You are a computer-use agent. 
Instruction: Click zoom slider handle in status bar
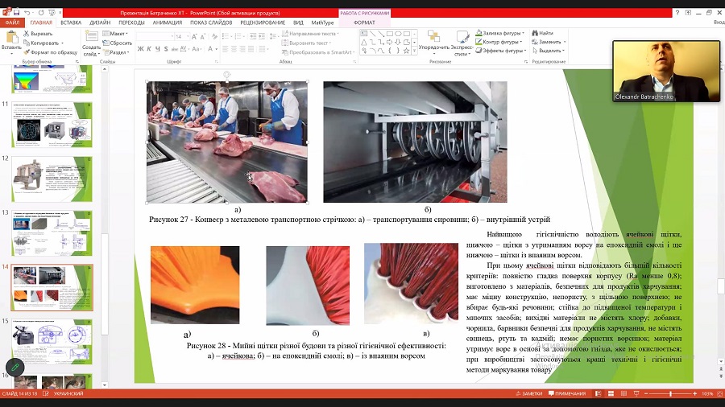670,393
